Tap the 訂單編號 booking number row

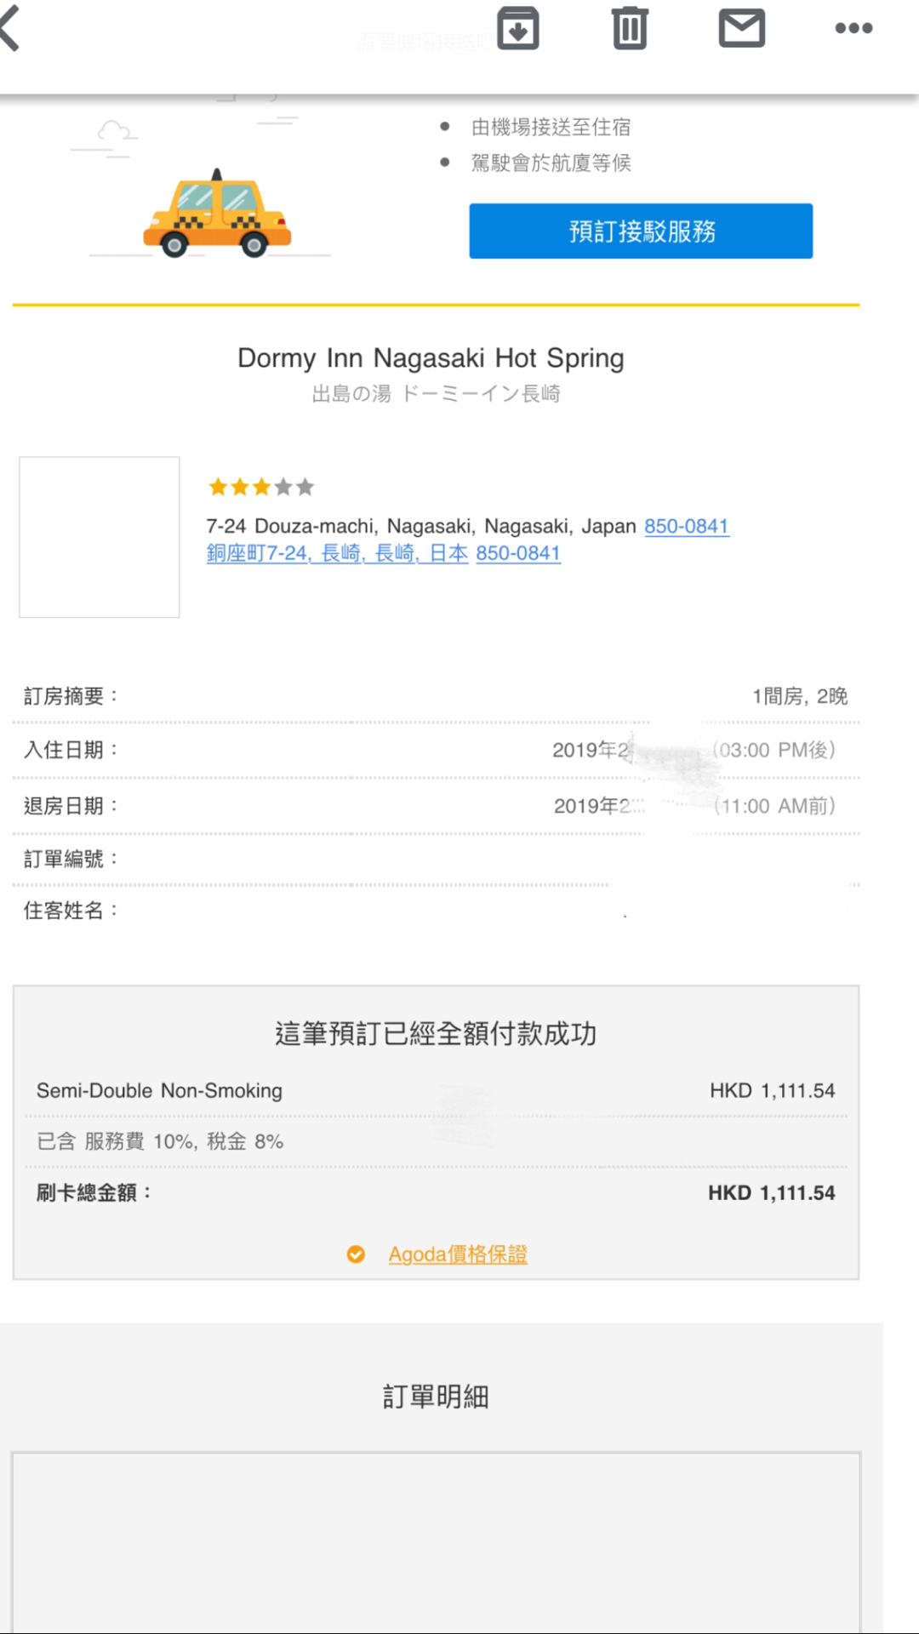coord(436,859)
